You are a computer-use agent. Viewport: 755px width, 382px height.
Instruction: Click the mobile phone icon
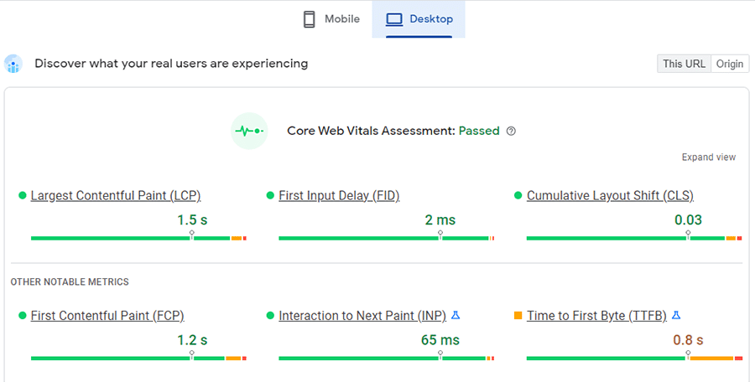[309, 19]
